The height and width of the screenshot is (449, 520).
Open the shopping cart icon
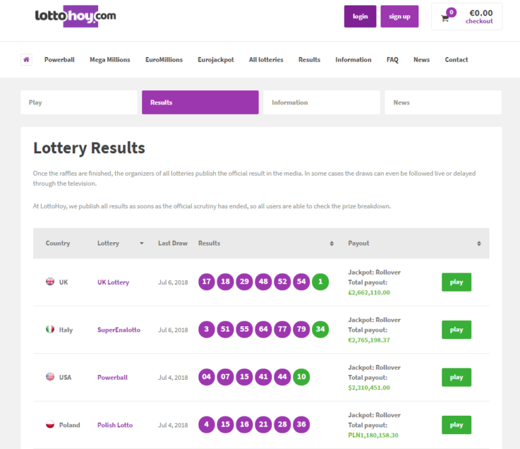tap(445, 18)
